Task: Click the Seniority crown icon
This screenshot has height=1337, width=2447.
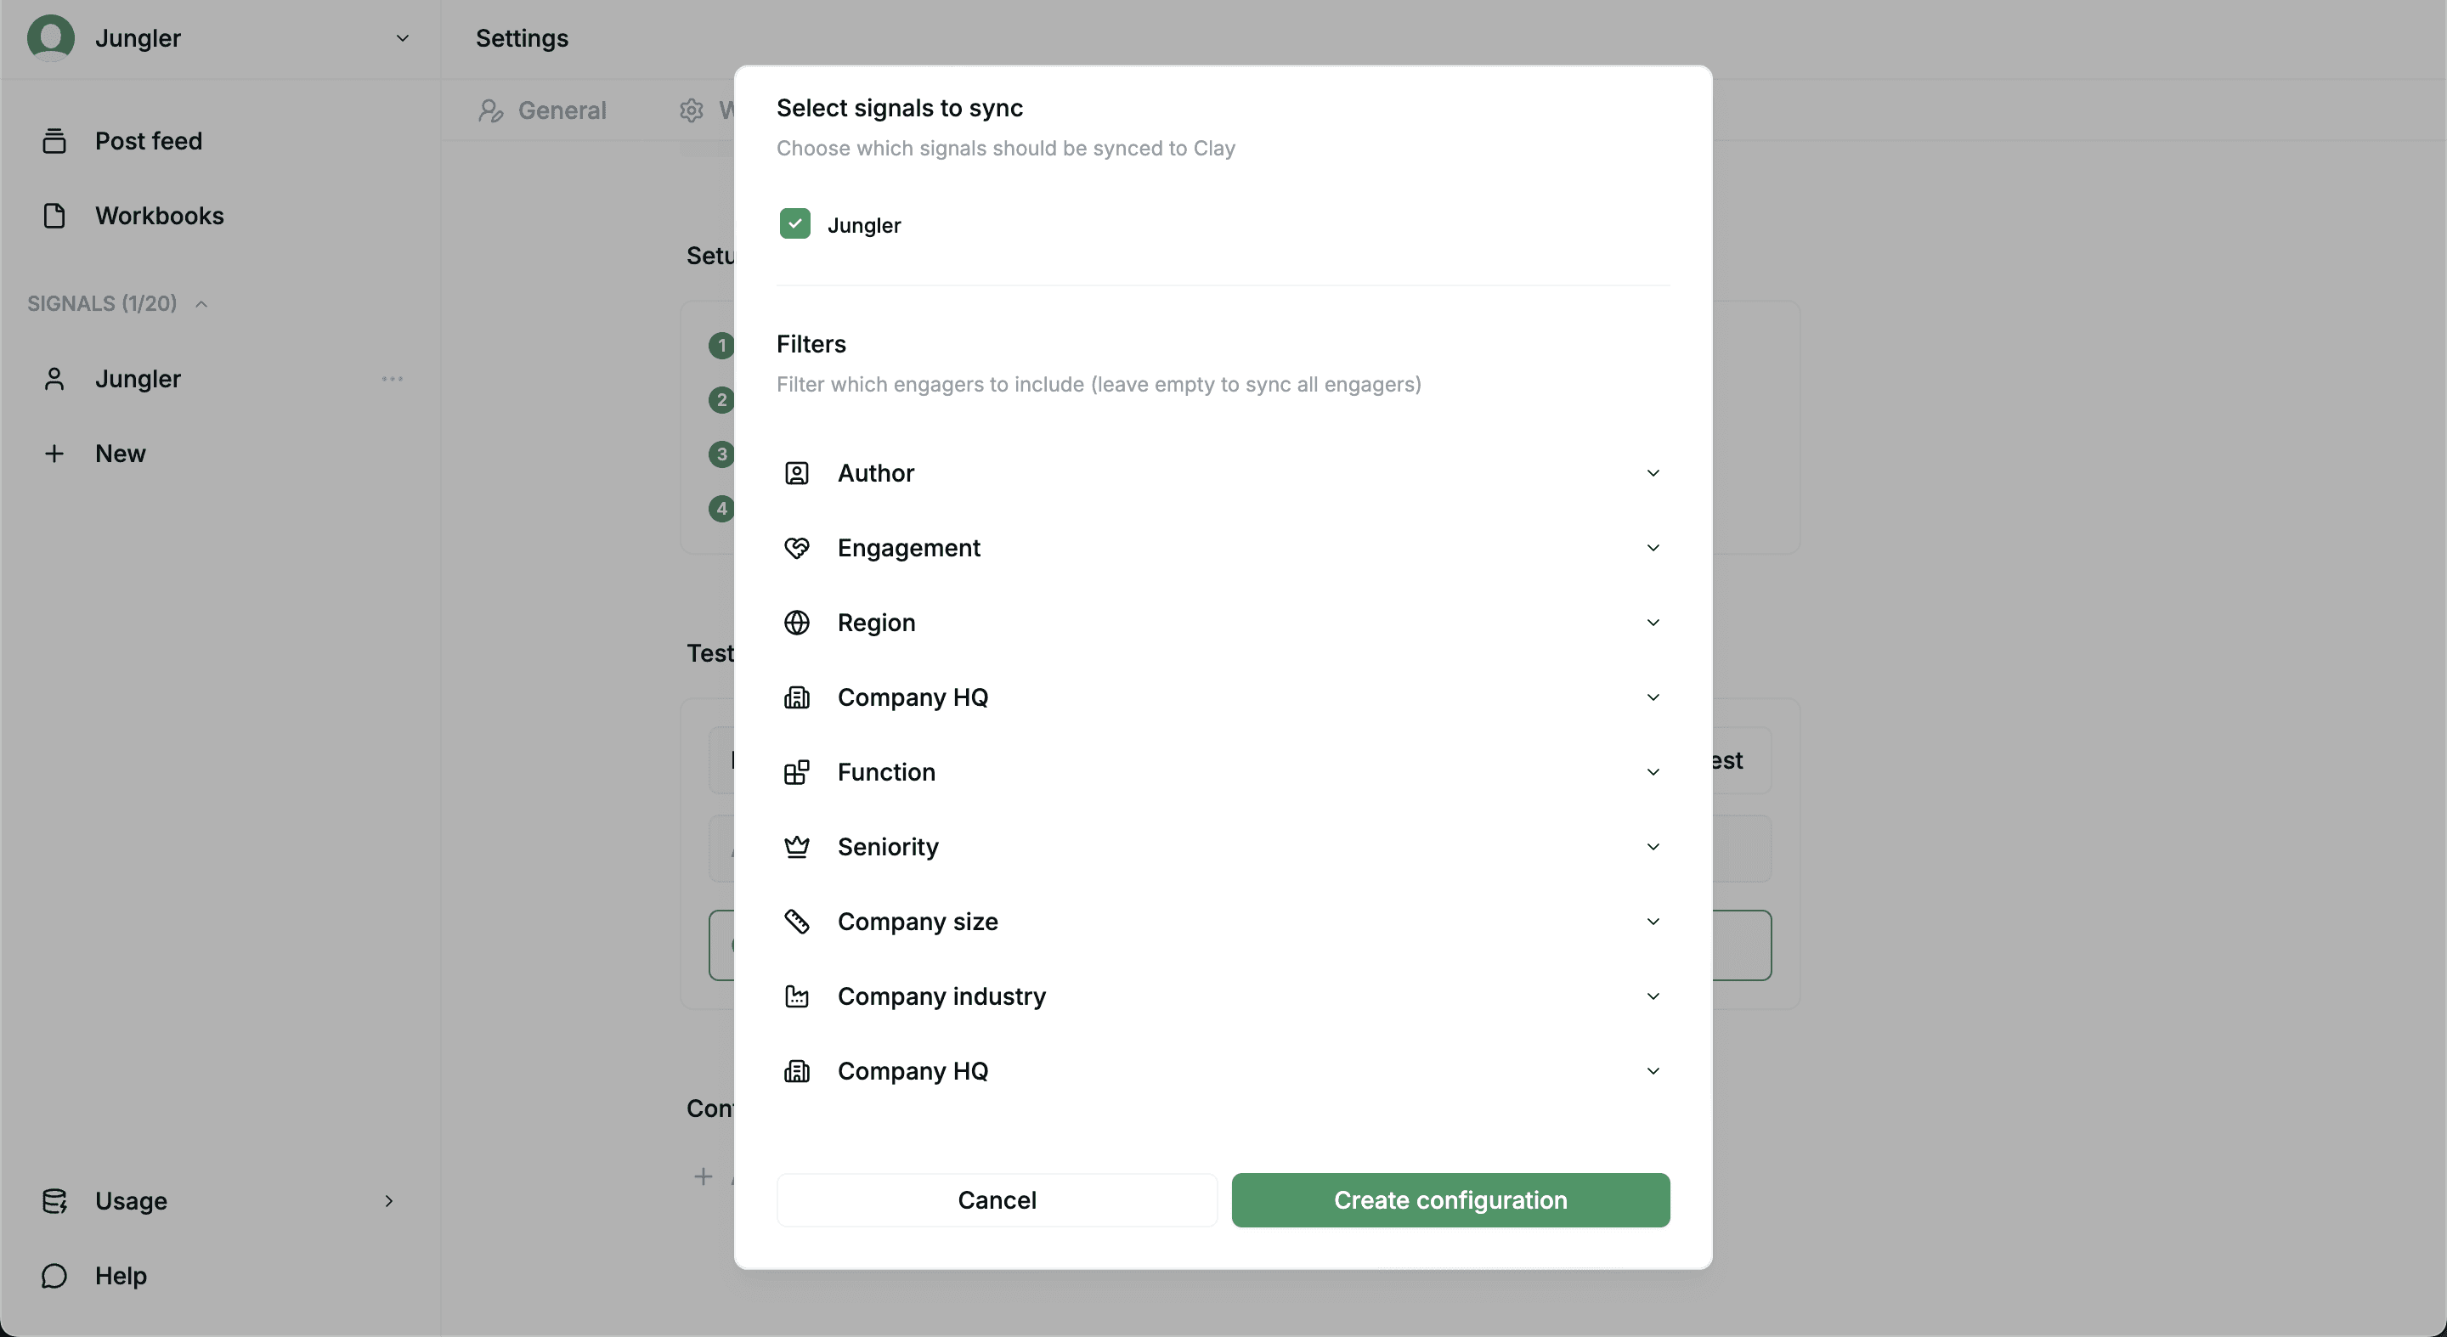Action: click(797, 846)
